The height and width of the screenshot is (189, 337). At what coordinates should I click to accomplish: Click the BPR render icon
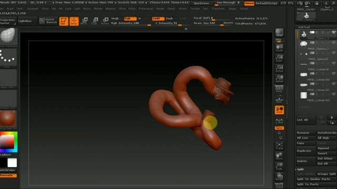click(280, 33)
